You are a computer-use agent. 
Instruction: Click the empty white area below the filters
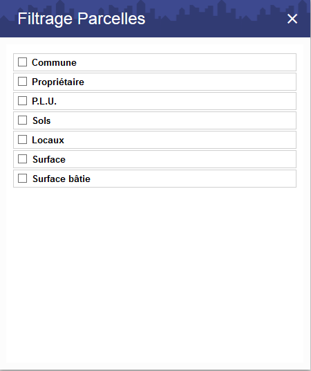coord(155,275)
